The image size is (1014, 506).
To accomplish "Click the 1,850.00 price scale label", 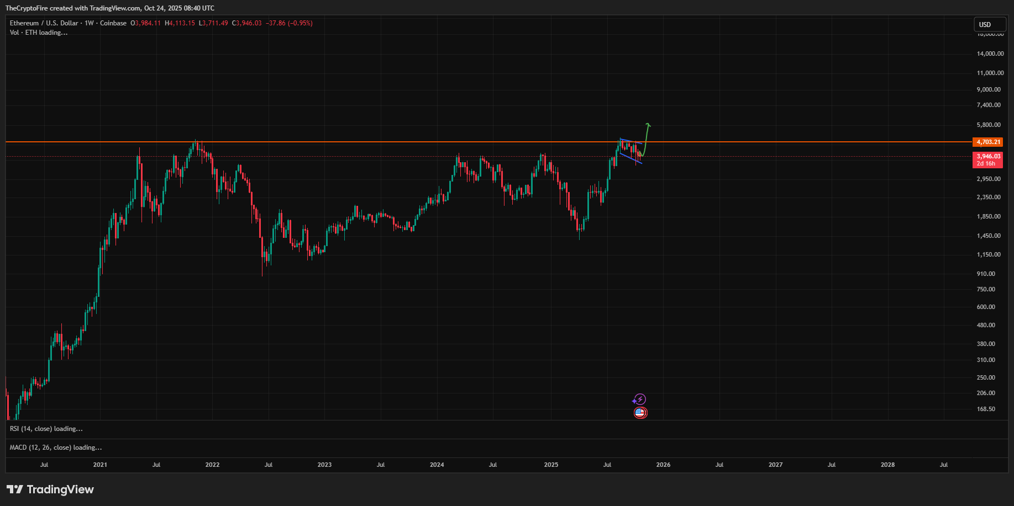I will (989, 216).
